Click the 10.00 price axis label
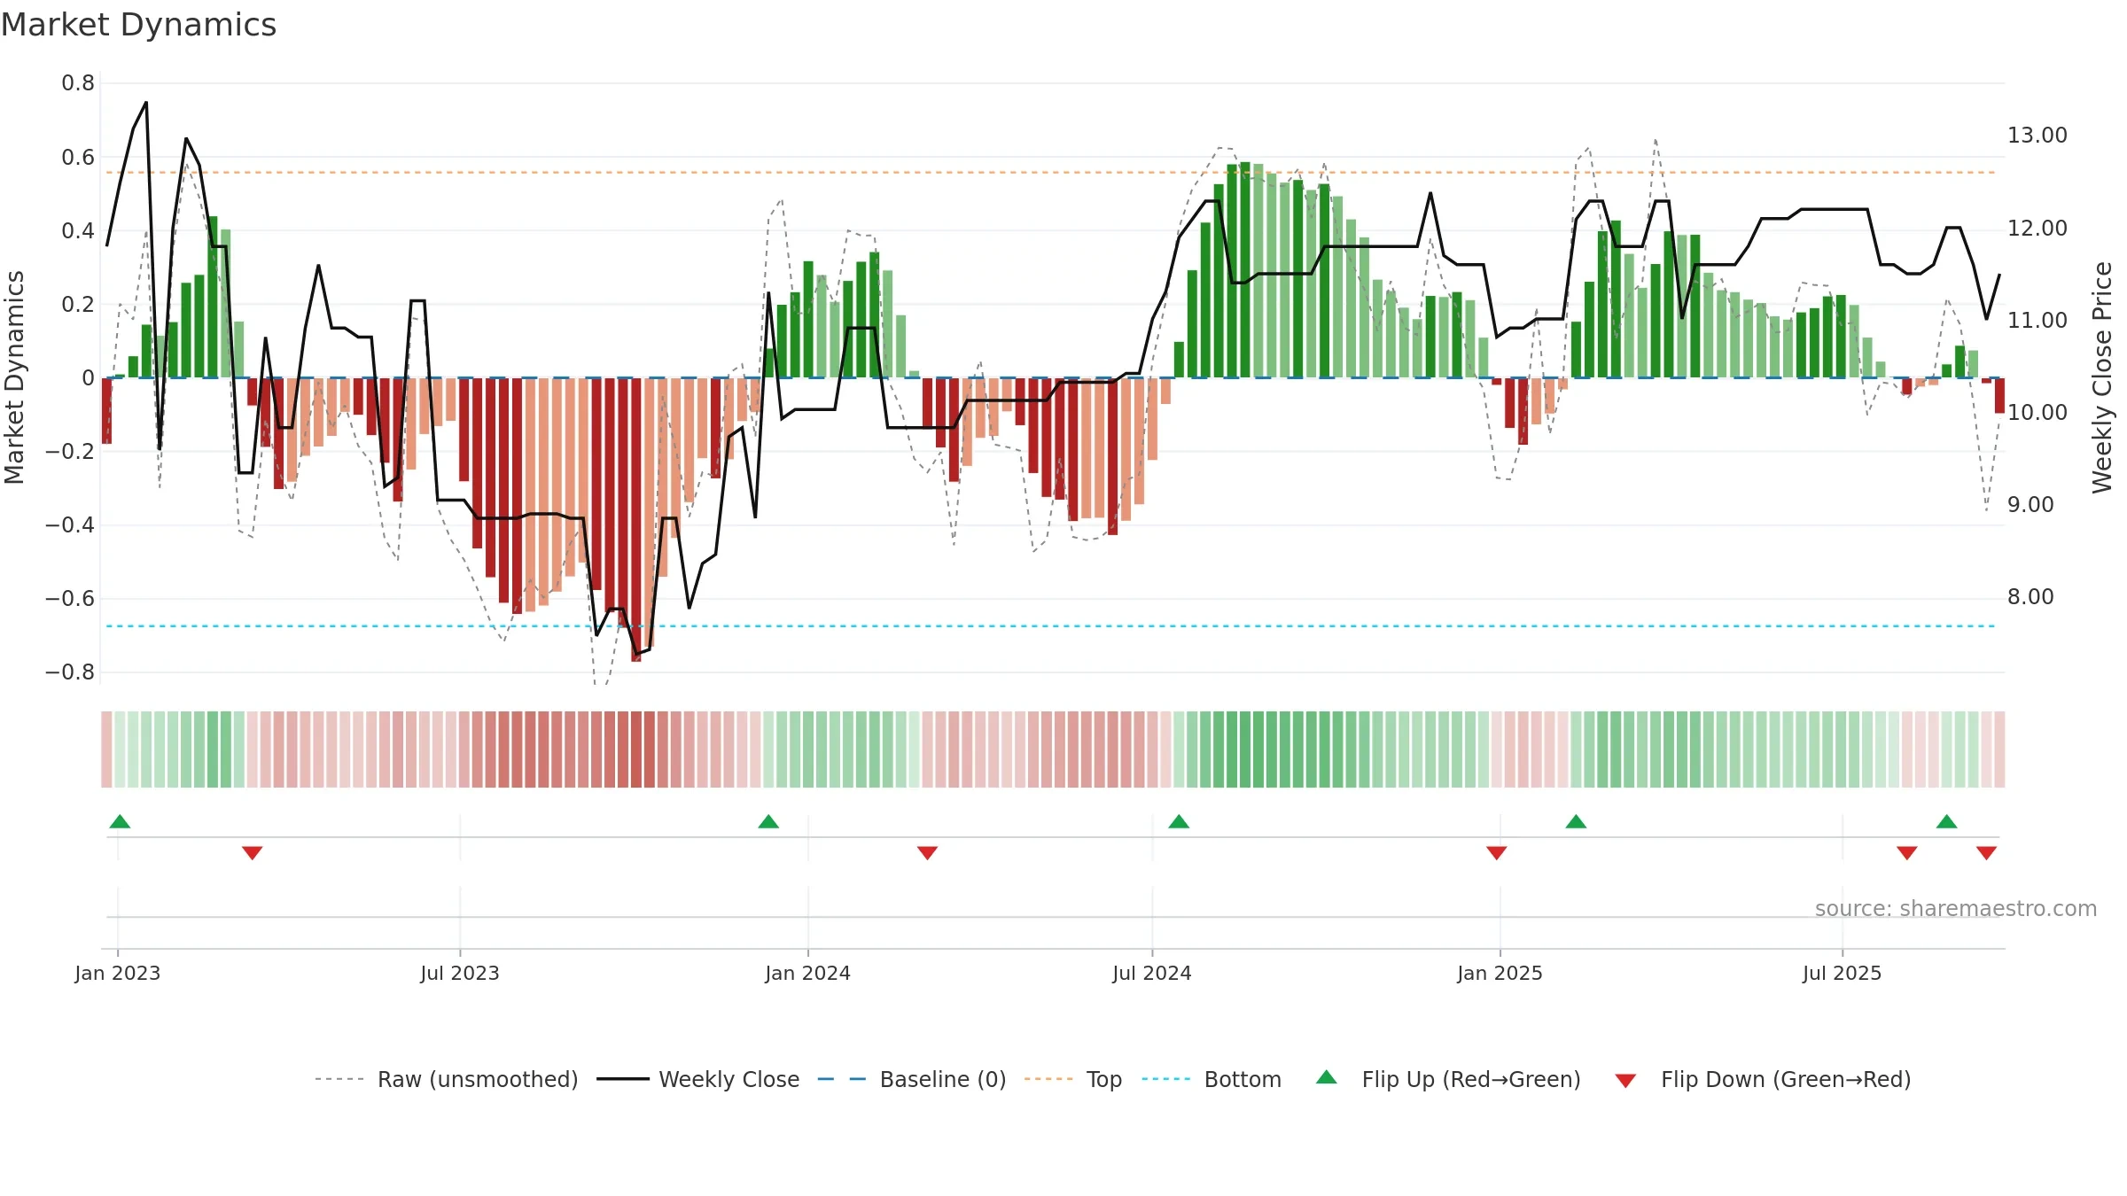This screenshot has width=2127, height=1196. [x=2037, y=412]
